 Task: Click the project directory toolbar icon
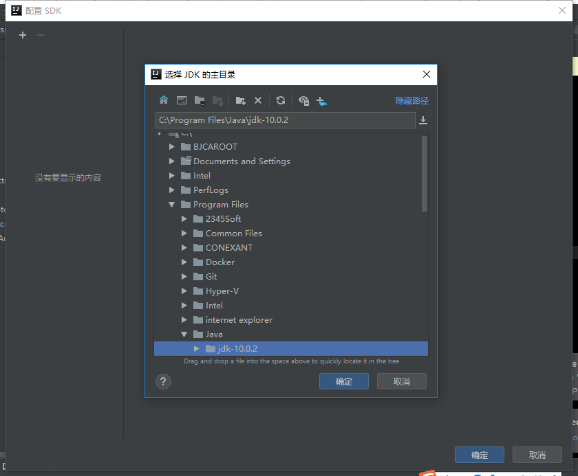click(x=200, y=100)
